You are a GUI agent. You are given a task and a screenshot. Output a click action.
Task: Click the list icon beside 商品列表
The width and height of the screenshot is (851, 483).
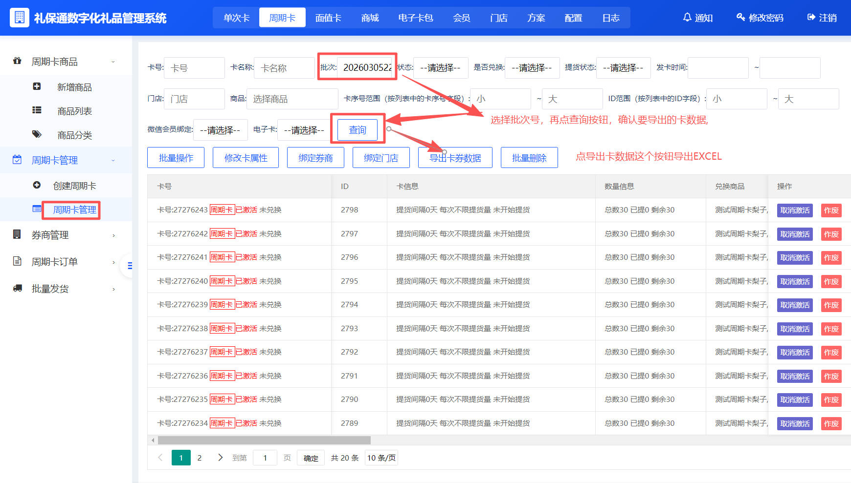[x=37, y=110]
